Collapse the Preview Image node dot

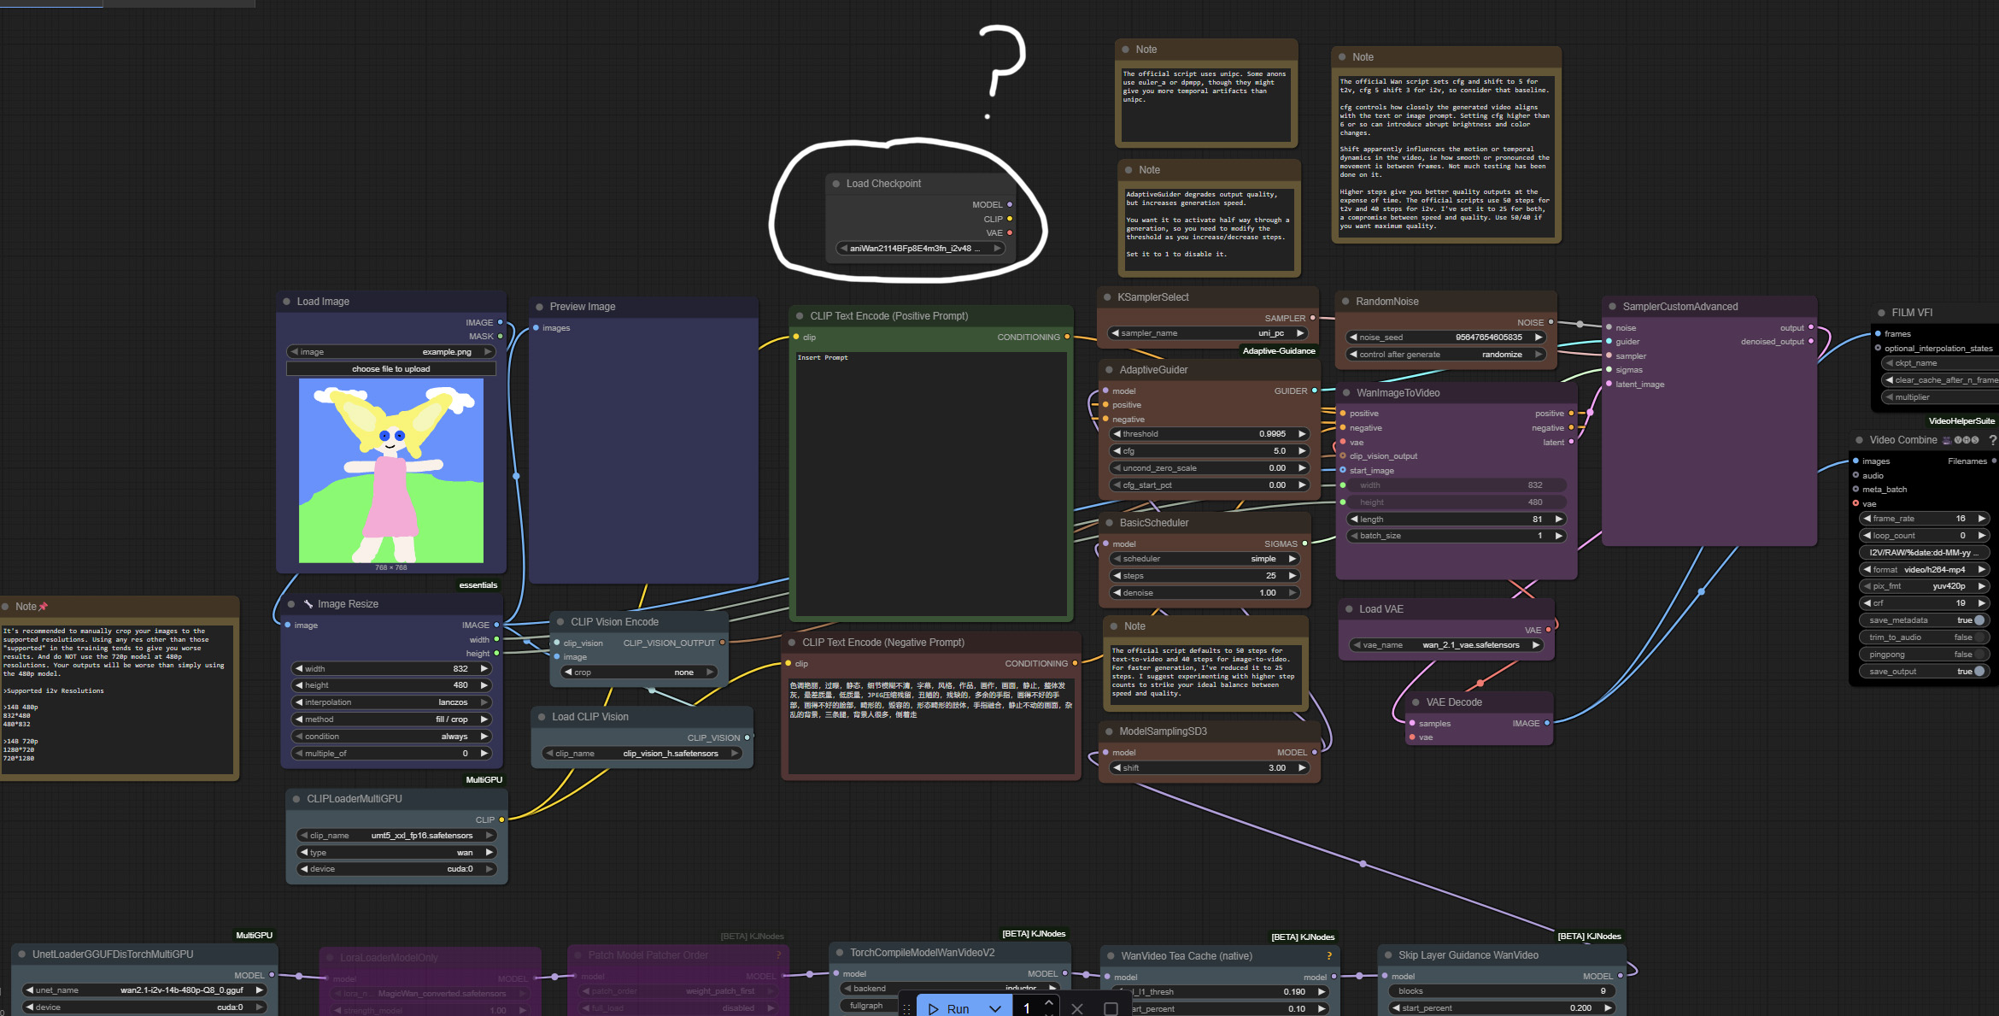[539, 307]
